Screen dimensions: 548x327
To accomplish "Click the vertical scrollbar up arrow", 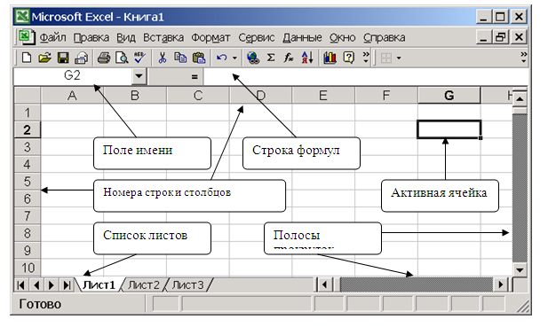I will point(520,99).
